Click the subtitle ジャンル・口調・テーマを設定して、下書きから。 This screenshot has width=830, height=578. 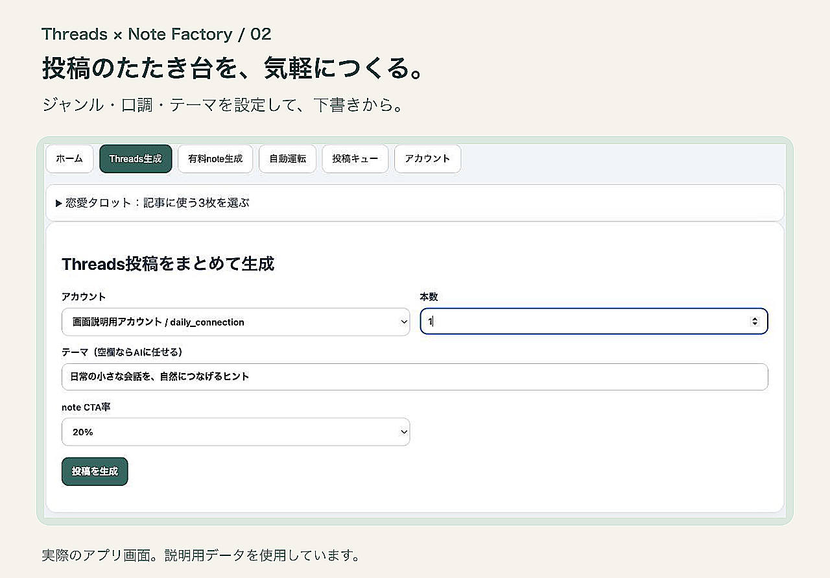click(223, 105)
